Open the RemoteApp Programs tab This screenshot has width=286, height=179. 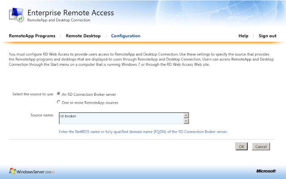[x=32, y=36]
